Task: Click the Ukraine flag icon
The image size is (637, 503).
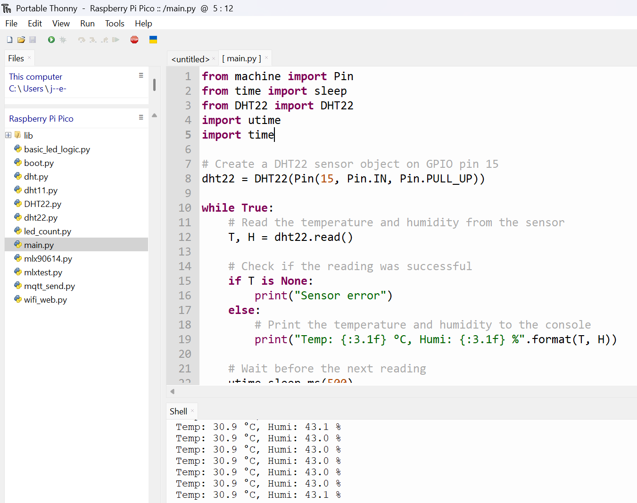Action: pyautogui.click(x=153, y=40)
